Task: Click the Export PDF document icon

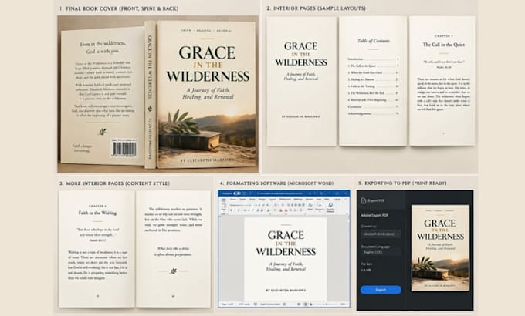Action: point(364,200)
